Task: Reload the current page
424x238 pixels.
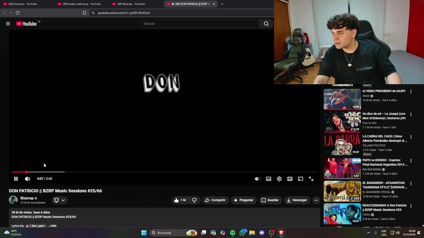Action: [18, 13]
